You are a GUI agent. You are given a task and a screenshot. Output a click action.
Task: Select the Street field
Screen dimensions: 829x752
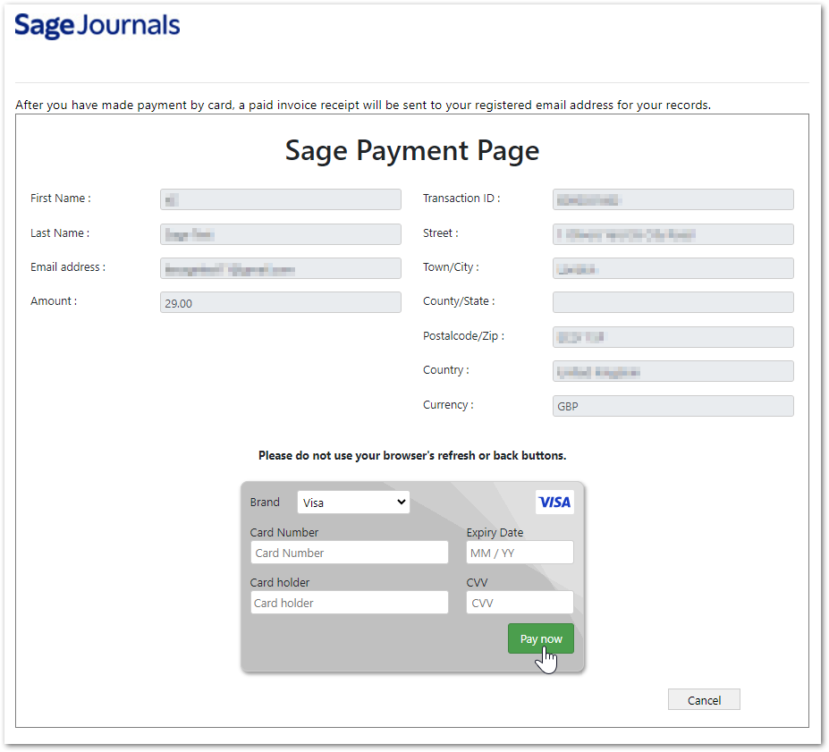[673, 234]
